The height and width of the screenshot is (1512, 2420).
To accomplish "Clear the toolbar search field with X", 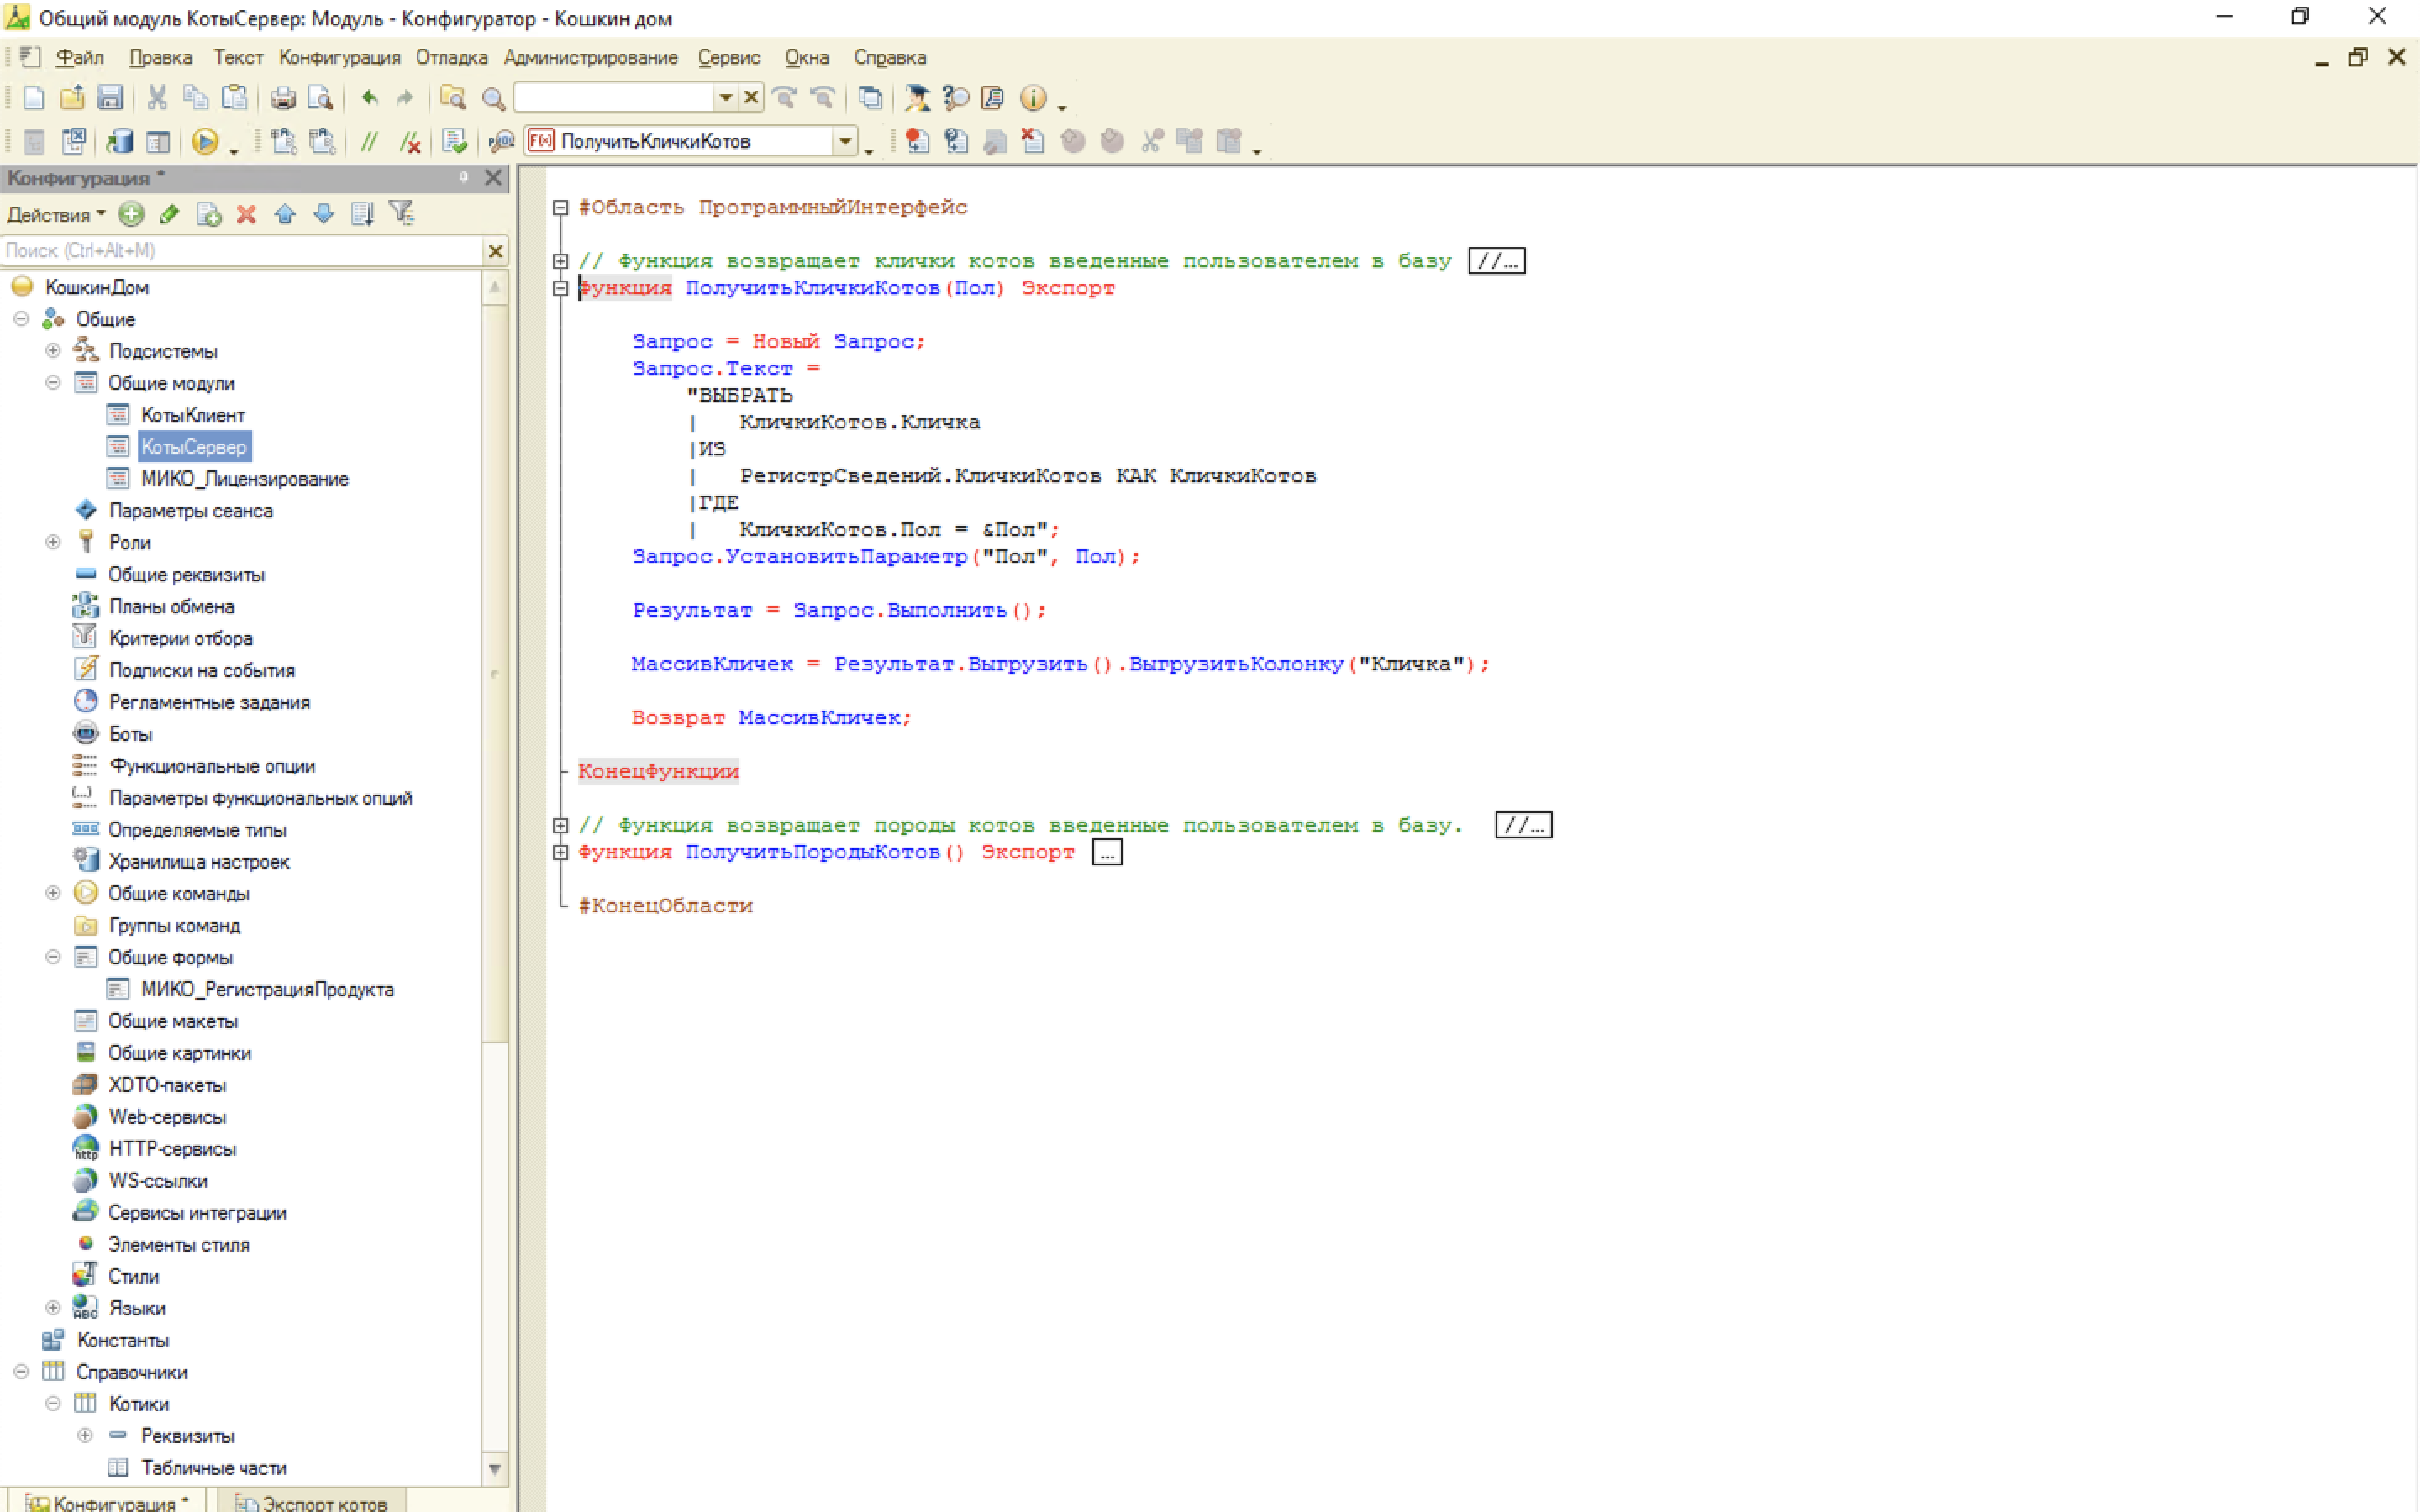I will click(751, 97).
